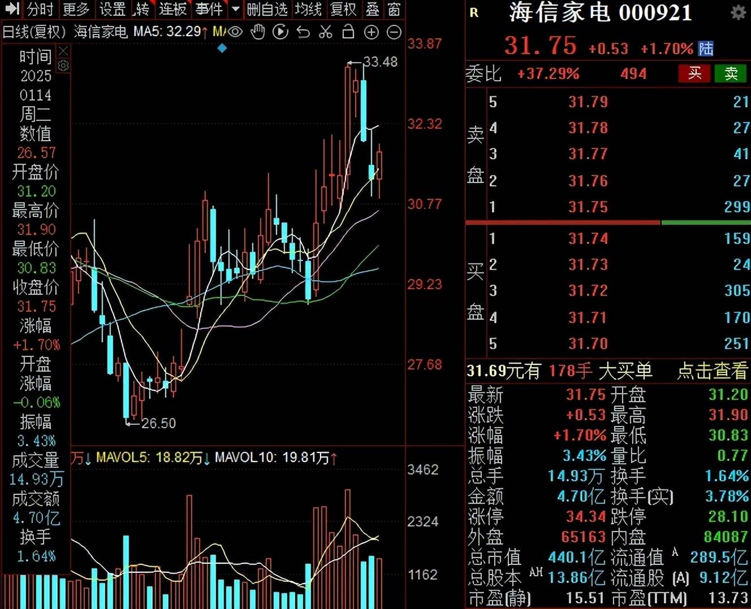Viewport: 751px width, 609px height.
Task: Toggle the 均线 moving average lines
Action: pyautogui.click(x=309, y=9)
